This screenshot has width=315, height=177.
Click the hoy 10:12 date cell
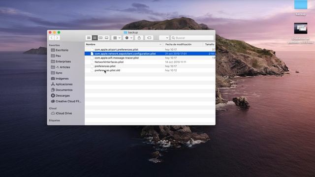pyautogui.click(x=171, y=70)
